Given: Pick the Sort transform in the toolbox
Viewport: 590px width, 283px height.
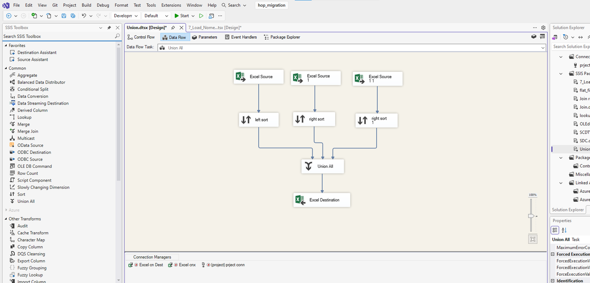Looking at the screenshot, I should click(21, 194).
